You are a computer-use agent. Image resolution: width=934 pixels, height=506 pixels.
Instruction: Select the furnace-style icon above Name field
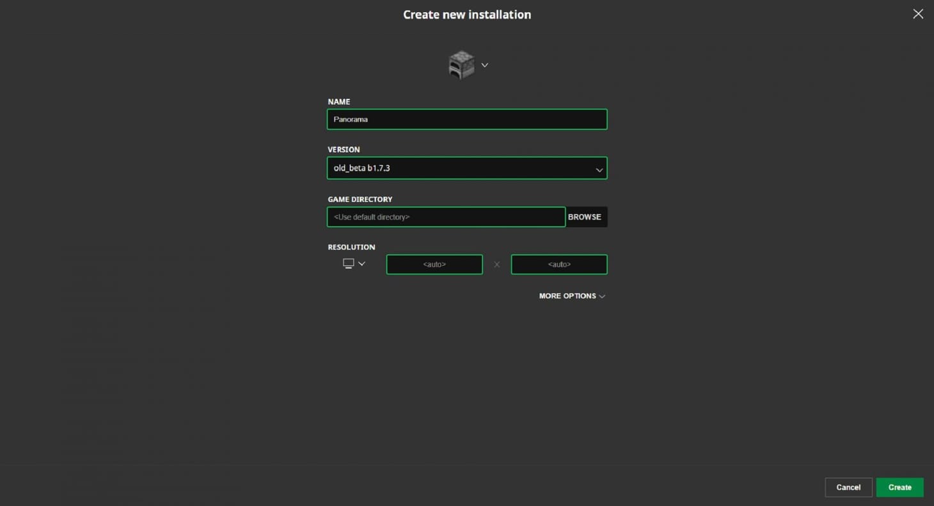coord(461,64)
